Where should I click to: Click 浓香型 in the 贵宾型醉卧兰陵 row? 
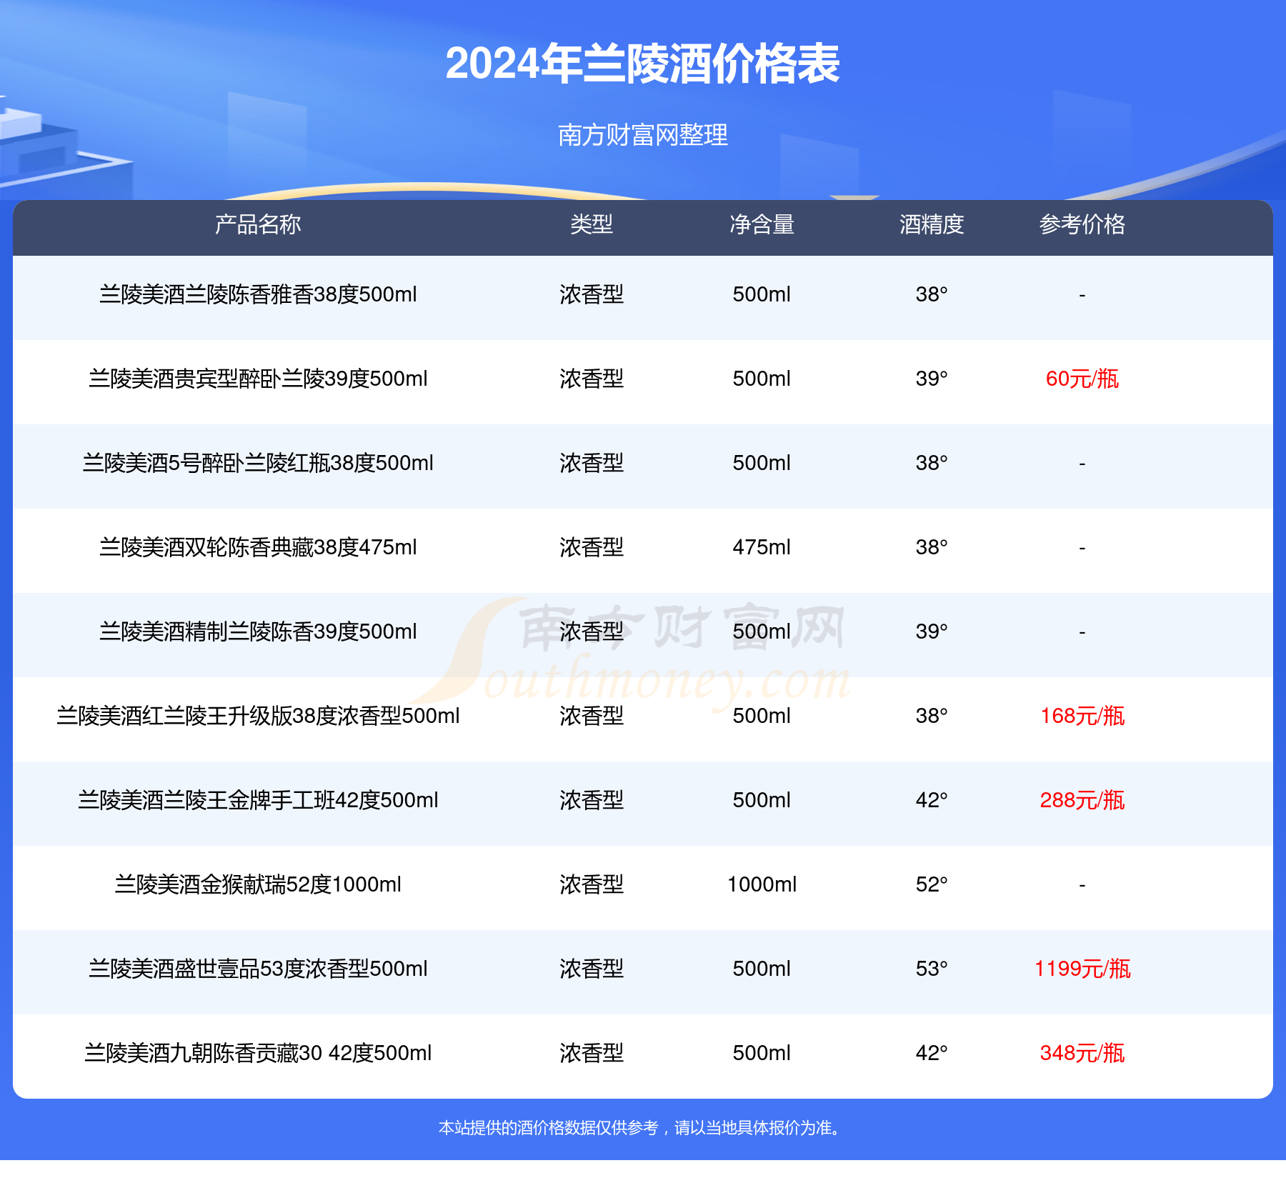[592, 379]
